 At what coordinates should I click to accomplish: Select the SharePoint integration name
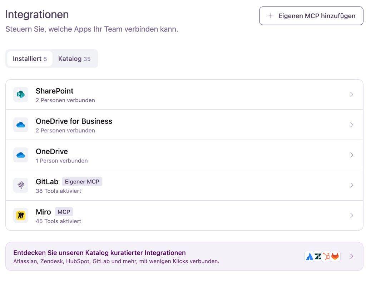(x=55, y=91)
